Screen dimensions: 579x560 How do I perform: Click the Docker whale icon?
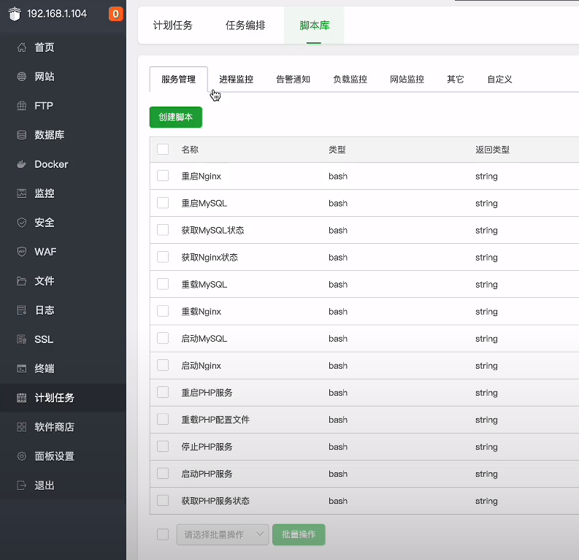pos(22,164)
